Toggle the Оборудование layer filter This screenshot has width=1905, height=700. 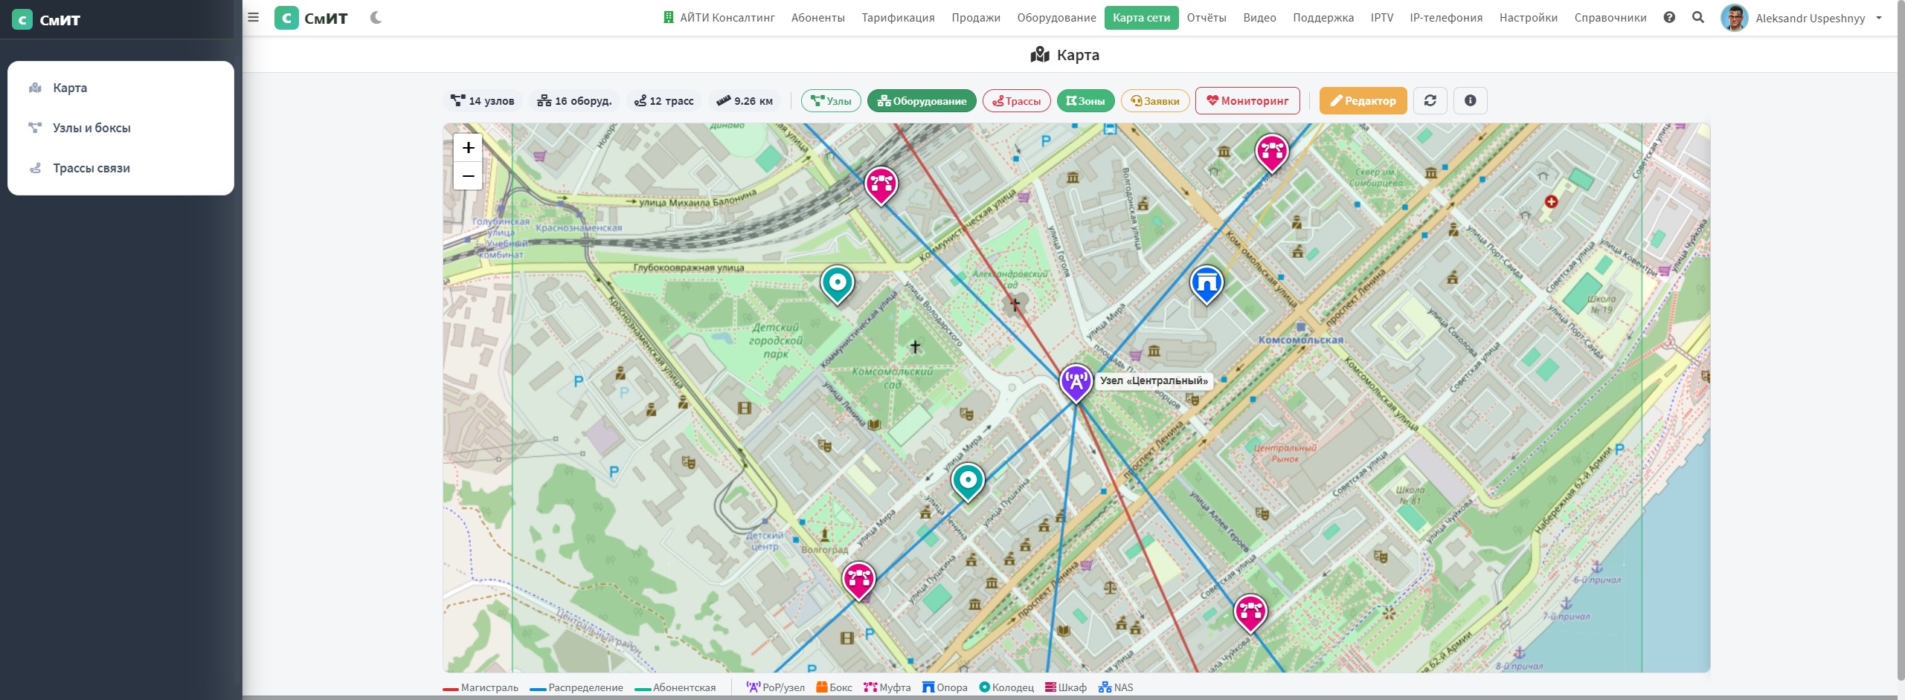(922, 101)
